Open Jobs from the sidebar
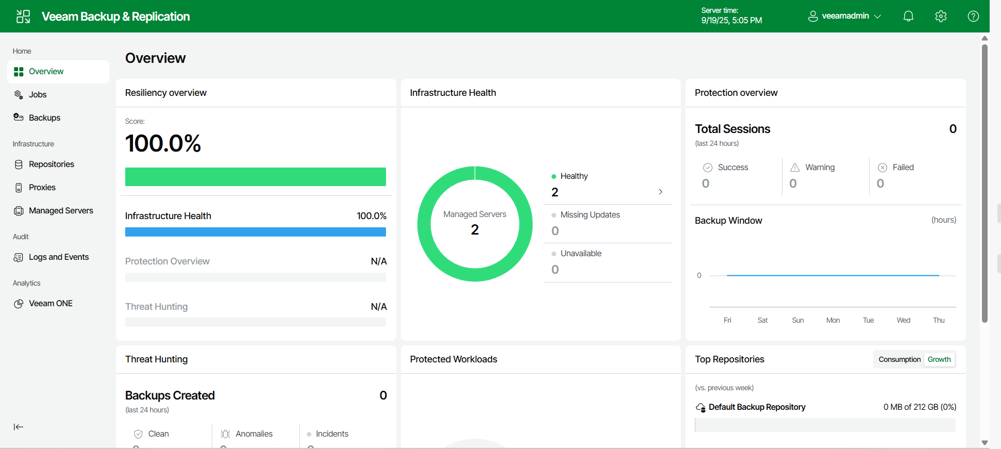Screen dimensions: 1001x449 [38, 95]
